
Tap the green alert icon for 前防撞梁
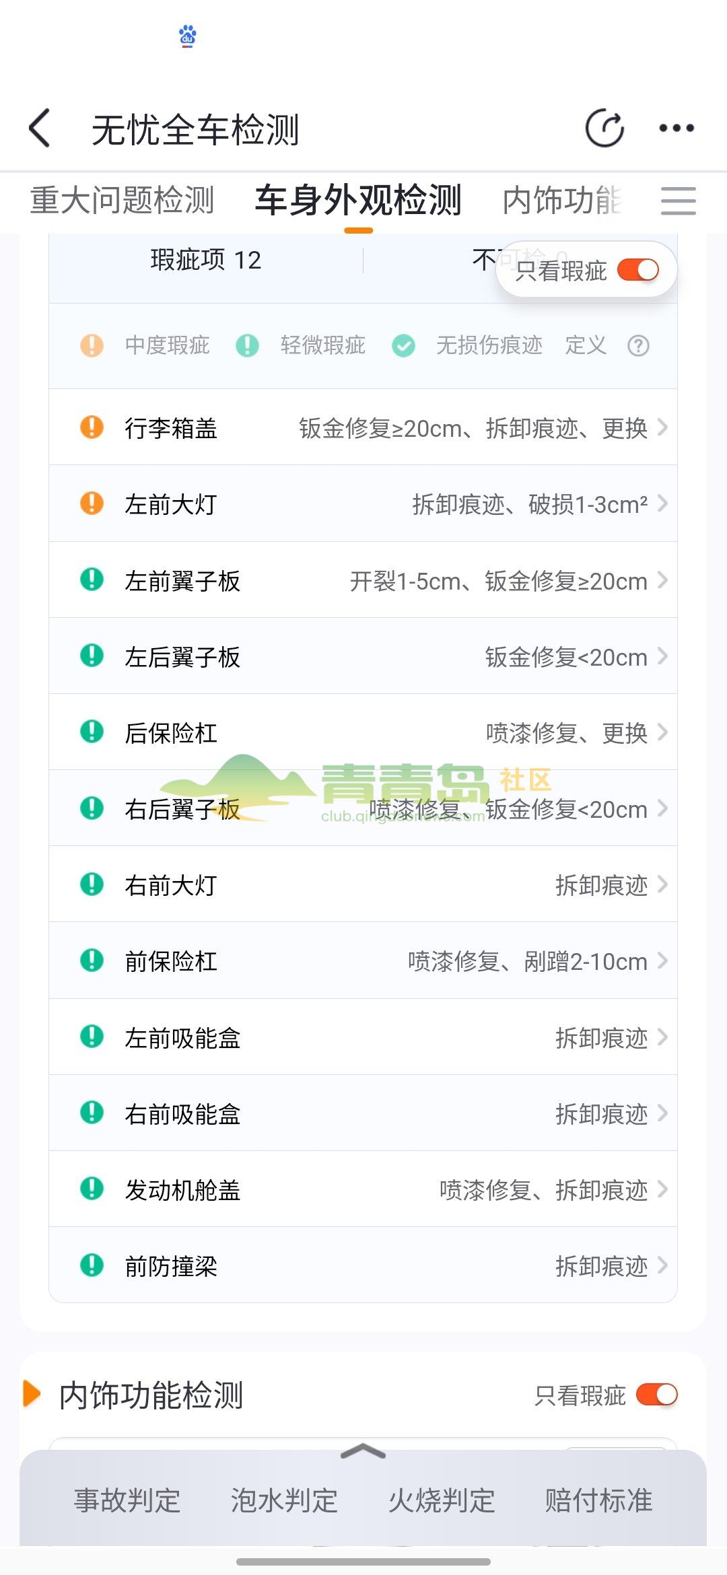(x=92, y=1265)
